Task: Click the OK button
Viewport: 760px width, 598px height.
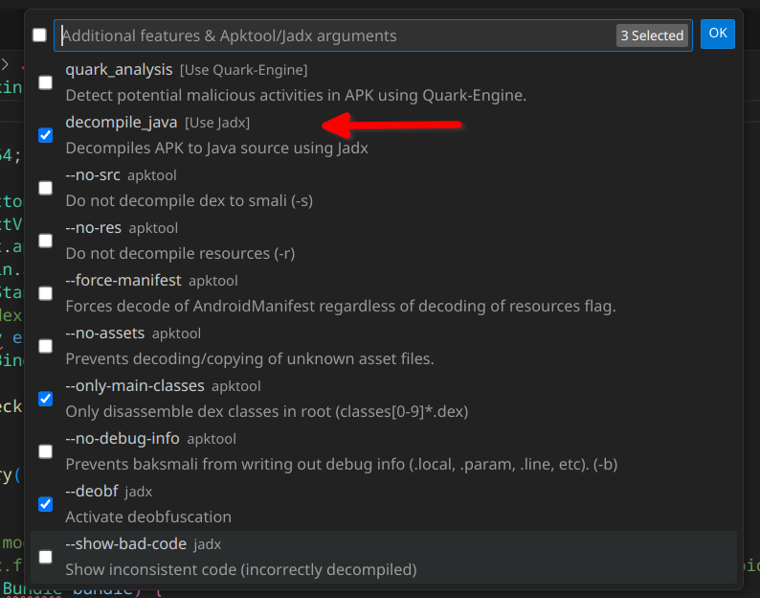Action: 717,34
